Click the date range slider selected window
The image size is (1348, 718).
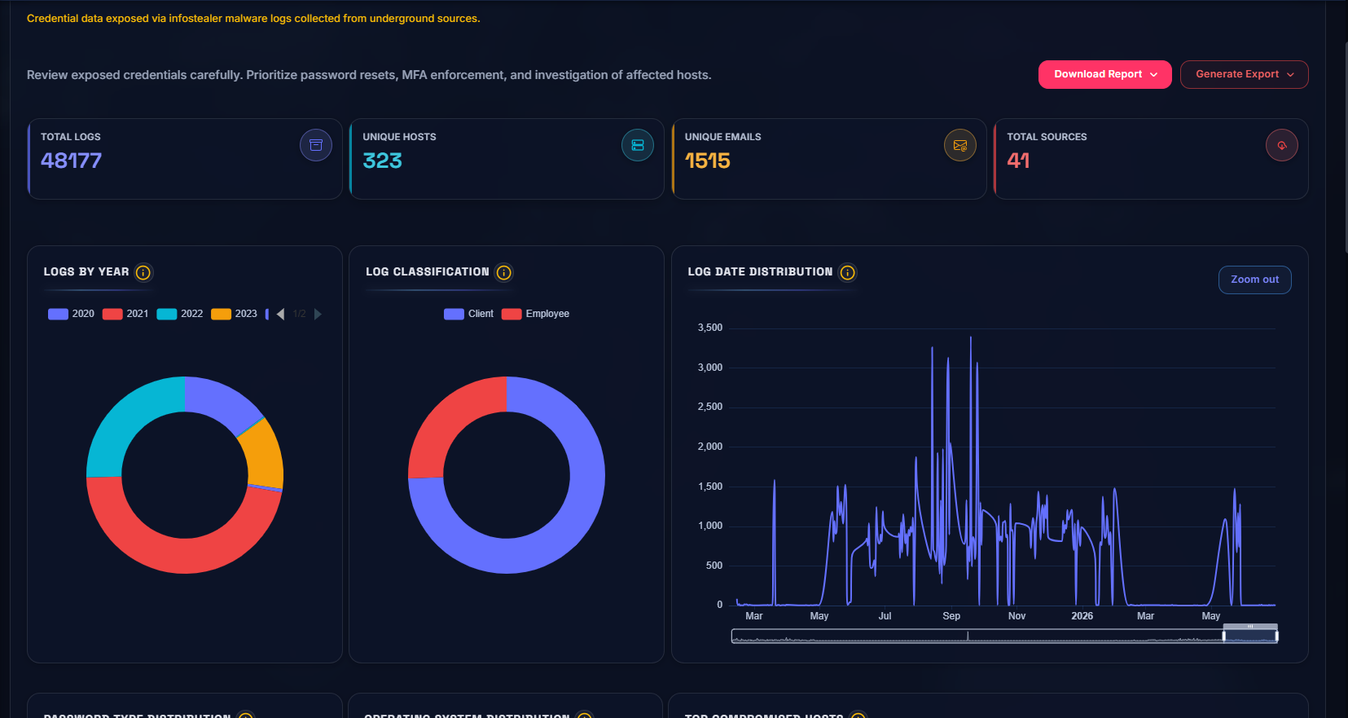1250,636
